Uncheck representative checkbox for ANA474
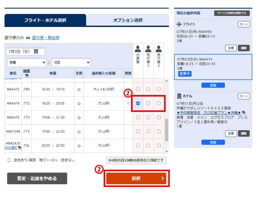 pyautogui.click(x=138, y=103)
